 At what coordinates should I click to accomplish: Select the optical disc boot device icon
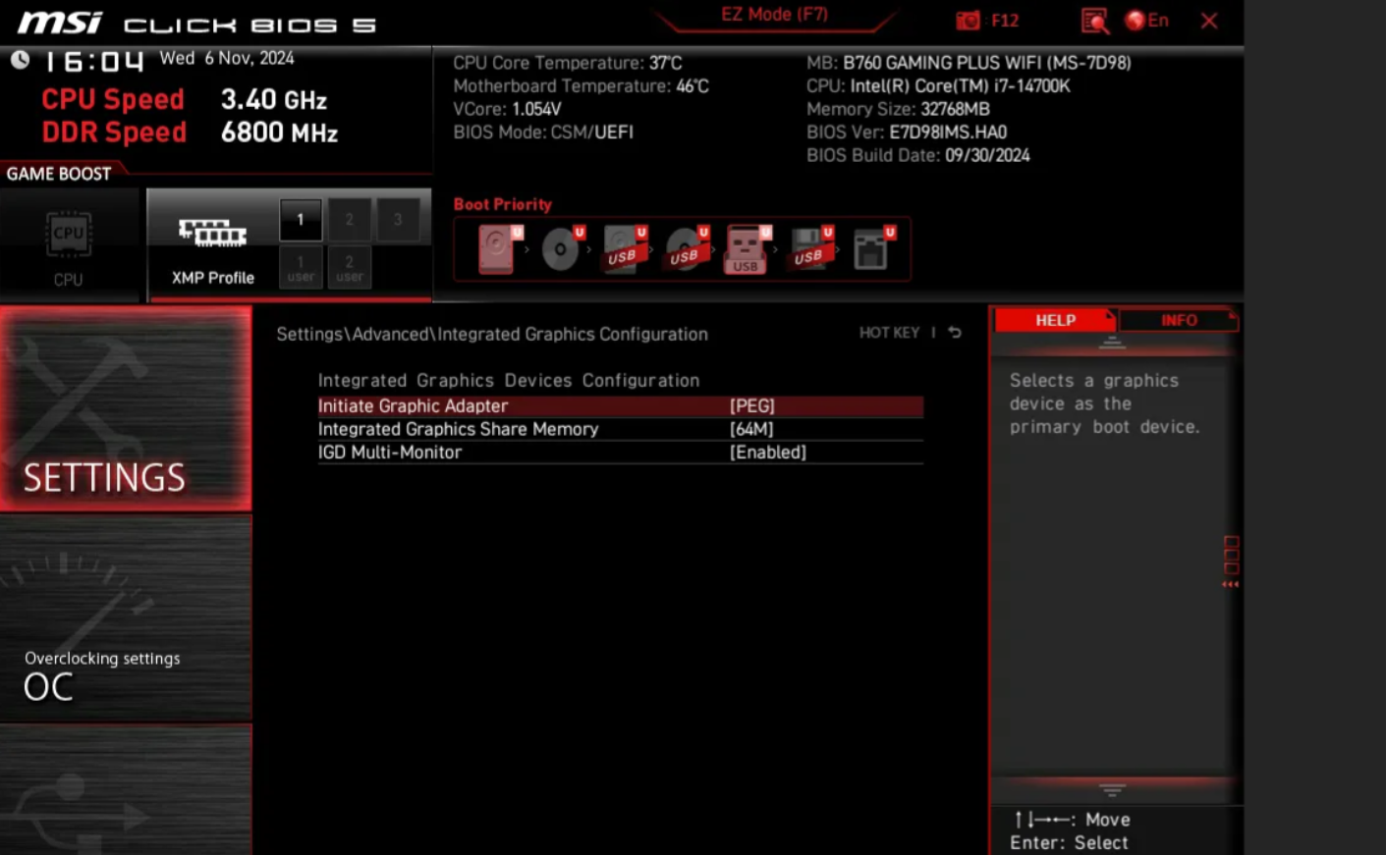[x=562, y=248]
